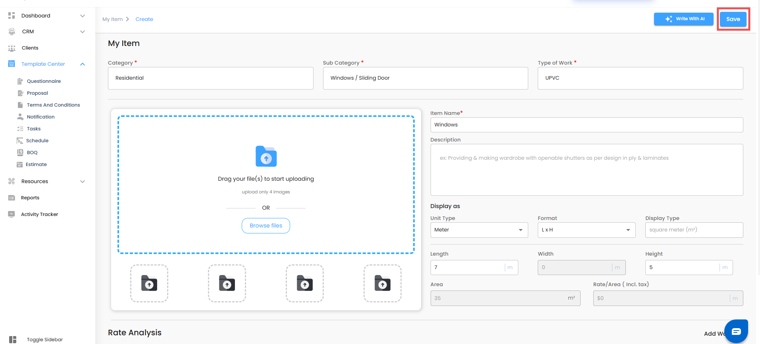Click the Proposal document icon
The image size is (760, 344).
20,93
